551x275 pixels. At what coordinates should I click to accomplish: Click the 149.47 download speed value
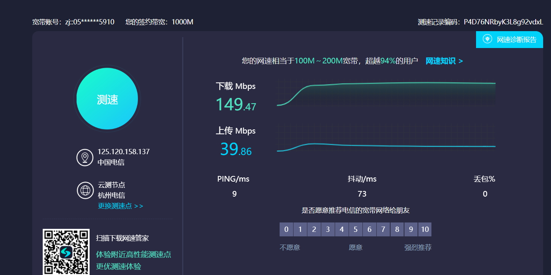point(236,105)
